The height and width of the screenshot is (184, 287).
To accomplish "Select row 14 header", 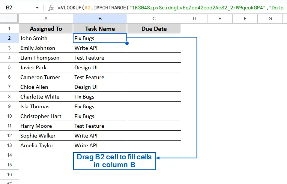I will pos(9,155).
